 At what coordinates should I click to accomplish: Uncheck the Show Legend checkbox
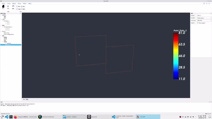pyautogui.click(x=198, y=23)
